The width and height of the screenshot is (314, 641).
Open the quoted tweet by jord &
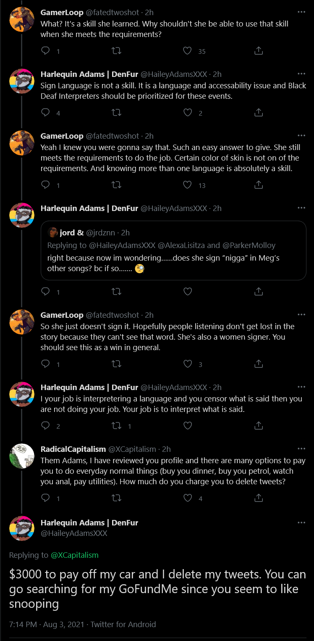click(x=173, y=250)
